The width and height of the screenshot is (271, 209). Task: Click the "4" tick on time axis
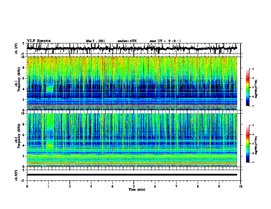[x=113, y=186]
